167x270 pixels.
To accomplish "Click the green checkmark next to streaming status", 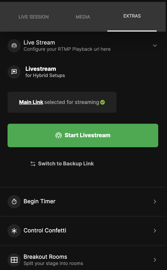I will [x=102, y=102].
